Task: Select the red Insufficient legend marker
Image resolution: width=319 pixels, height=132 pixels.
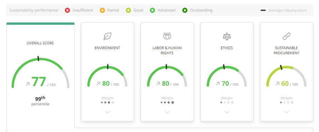Action: pyautogui.click(x=67, y=10)
